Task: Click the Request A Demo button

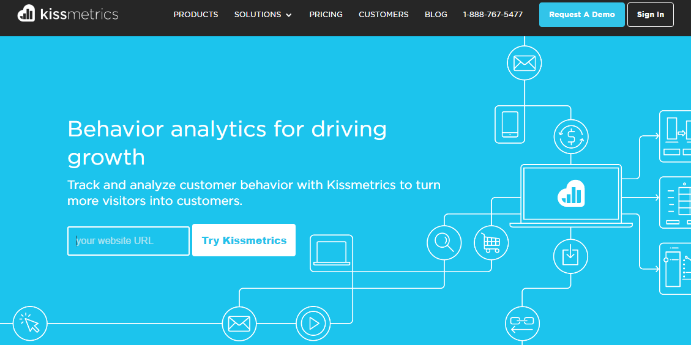Action: click(581, 15)
